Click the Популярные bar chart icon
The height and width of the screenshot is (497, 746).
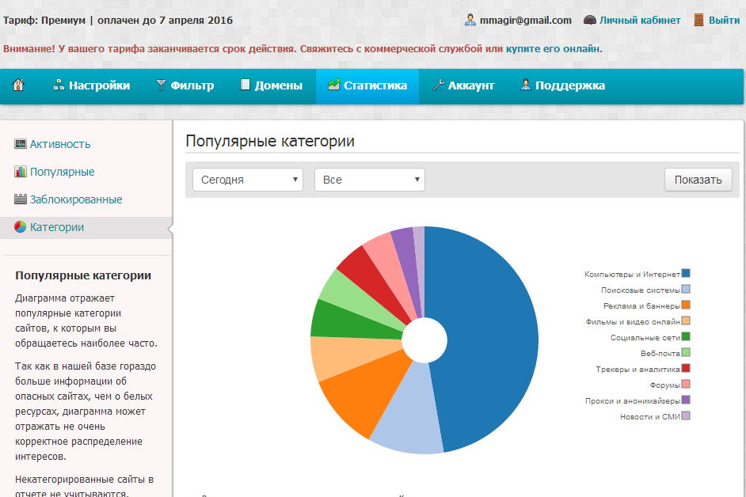21,172
